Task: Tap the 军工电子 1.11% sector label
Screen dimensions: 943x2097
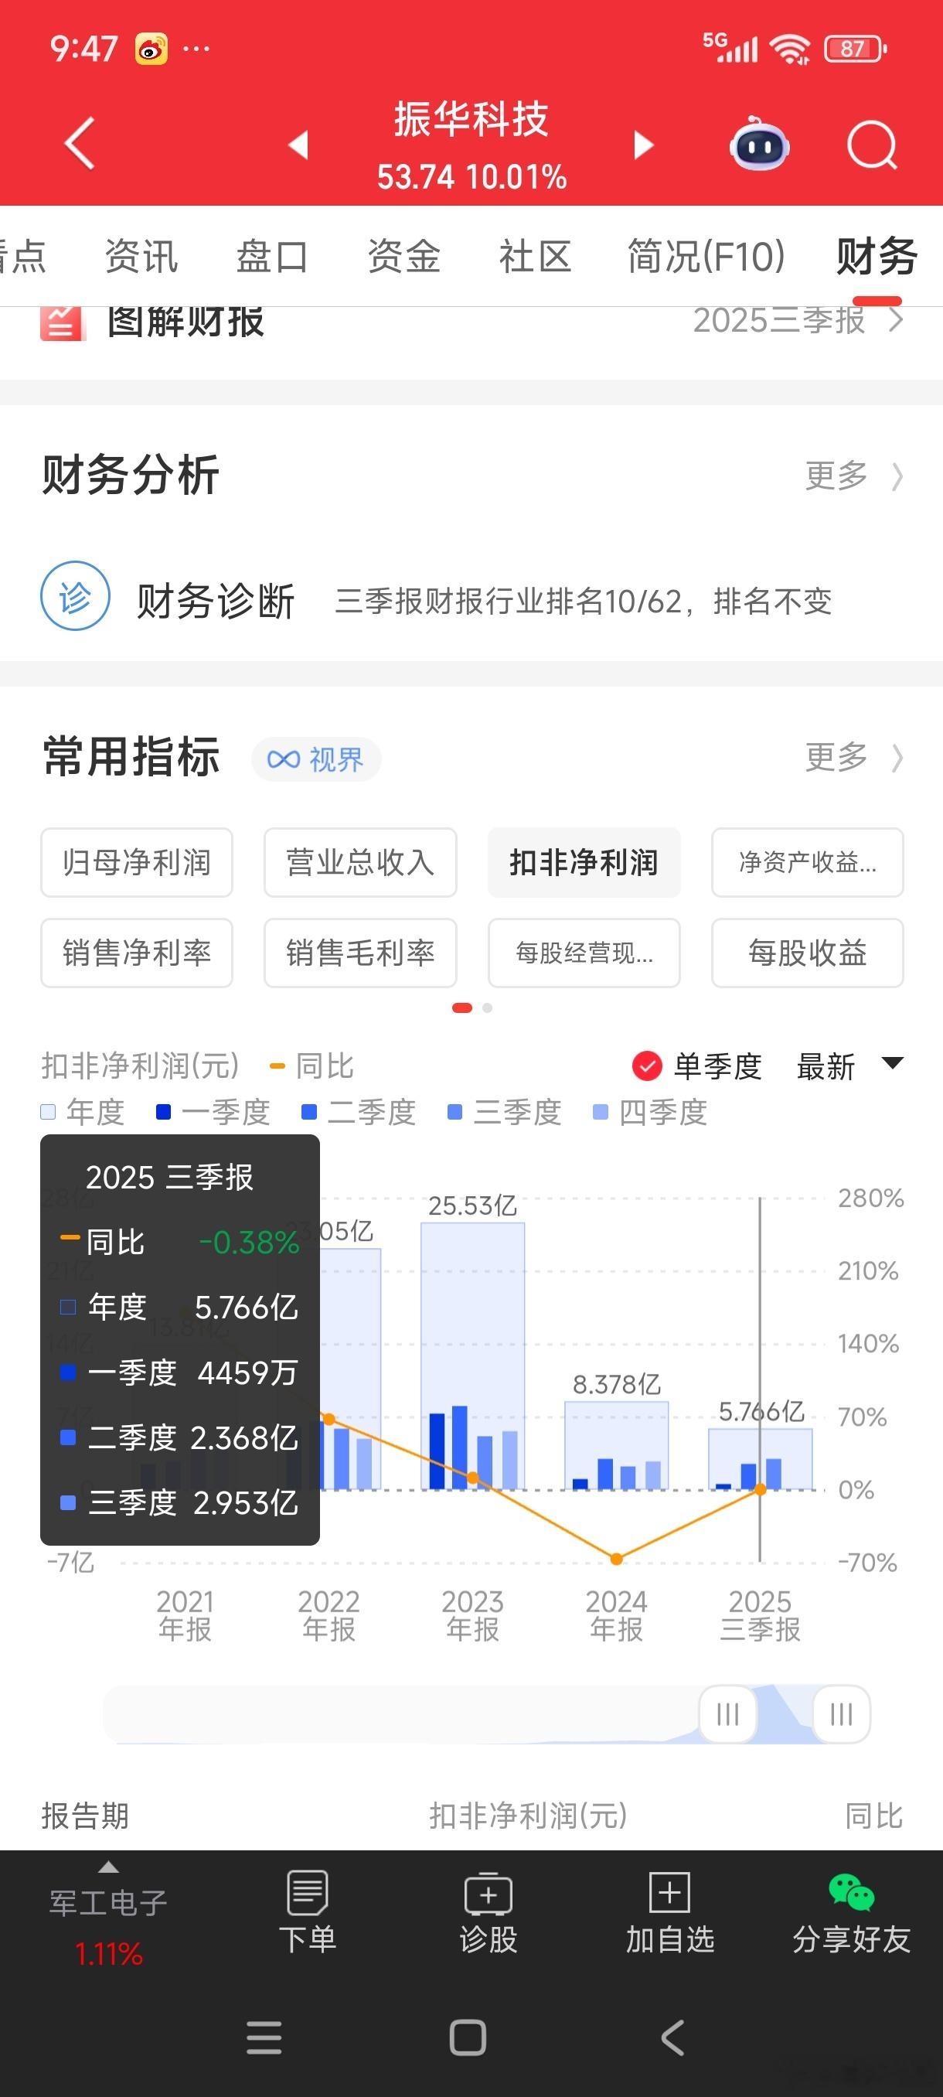Action: point(108,1927)
